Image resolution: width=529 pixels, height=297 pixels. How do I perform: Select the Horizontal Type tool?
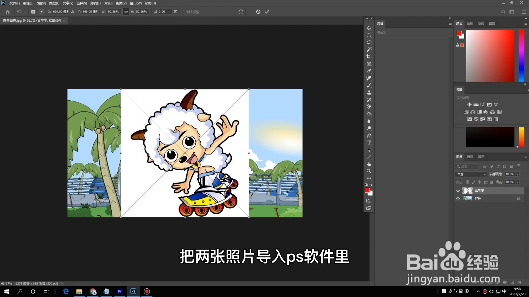(369, 143)
